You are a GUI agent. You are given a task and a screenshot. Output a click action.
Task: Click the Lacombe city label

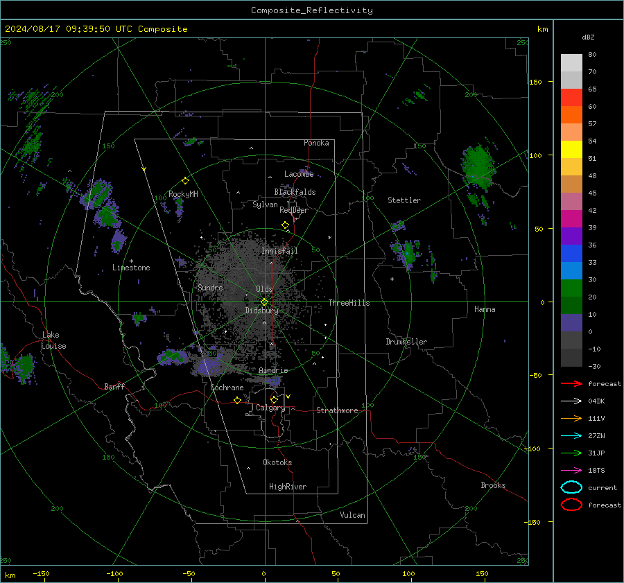[299, 174]
